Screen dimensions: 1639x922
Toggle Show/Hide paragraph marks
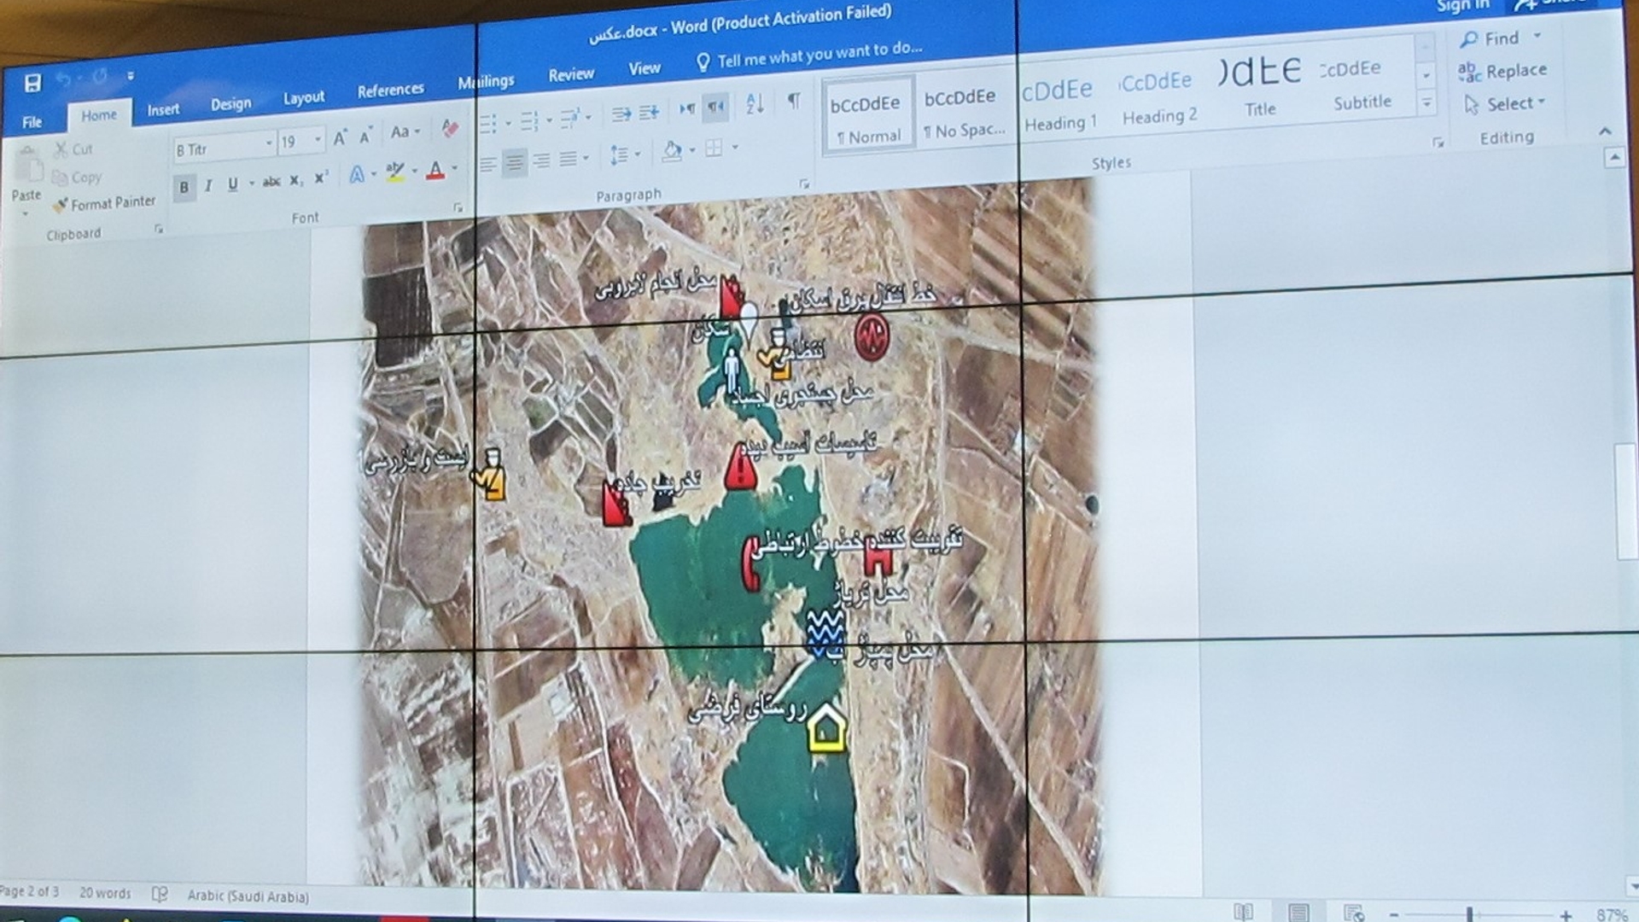pyautogui.click(x=794, y=102)
